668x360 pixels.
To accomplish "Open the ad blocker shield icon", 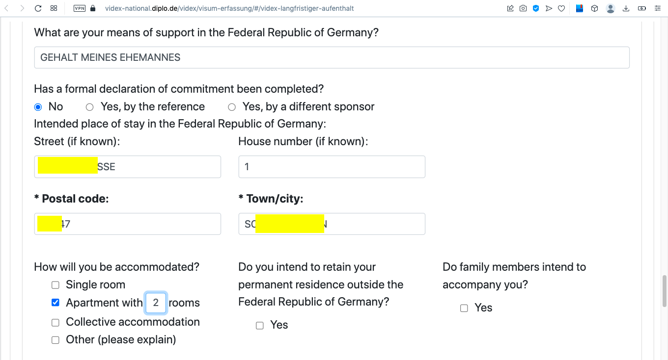I will click(536, 8).
